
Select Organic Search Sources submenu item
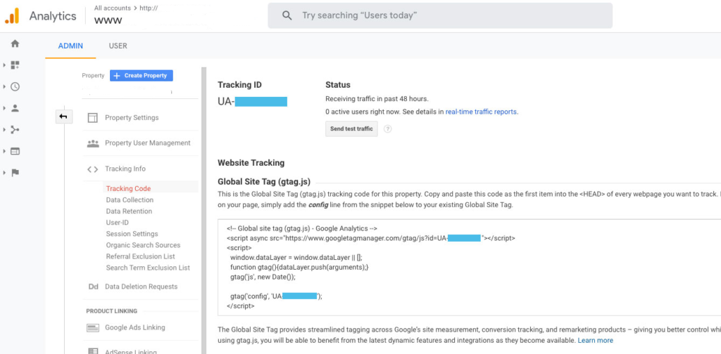(143, 245)
